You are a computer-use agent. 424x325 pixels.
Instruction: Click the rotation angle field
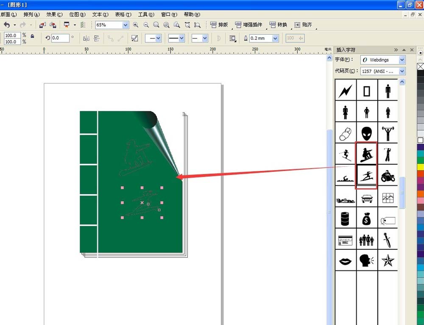tap(60, 38)
